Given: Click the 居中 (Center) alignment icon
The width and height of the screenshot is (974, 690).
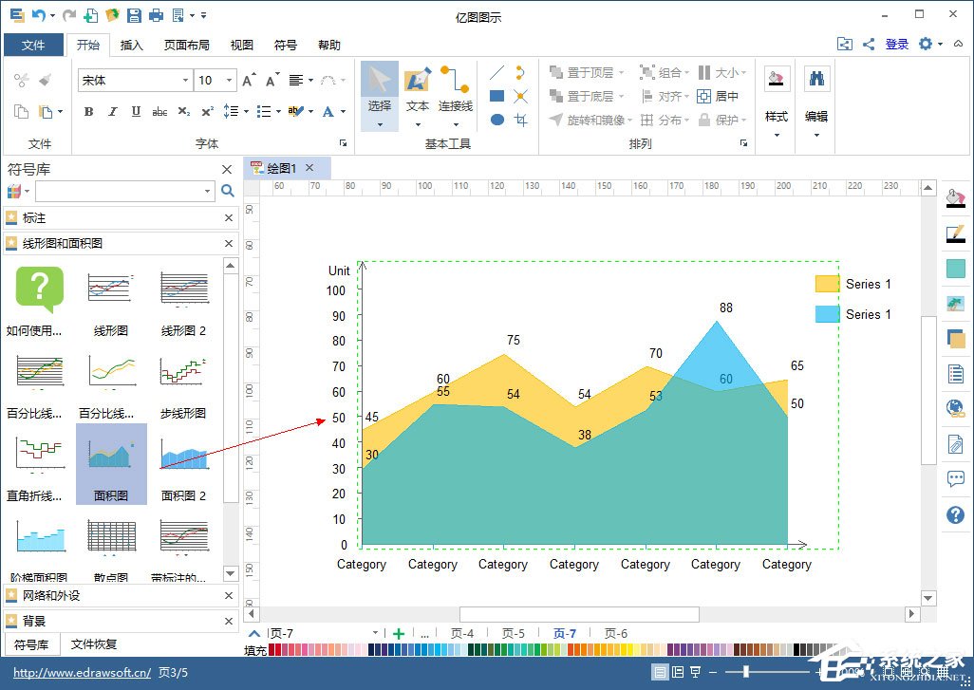Looking at the screenshot, I should pyautogui.click(x=703, y=96).
